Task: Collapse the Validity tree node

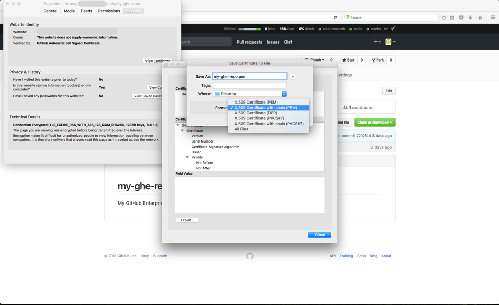Action: pyautogui.click(x=187, y=157)
